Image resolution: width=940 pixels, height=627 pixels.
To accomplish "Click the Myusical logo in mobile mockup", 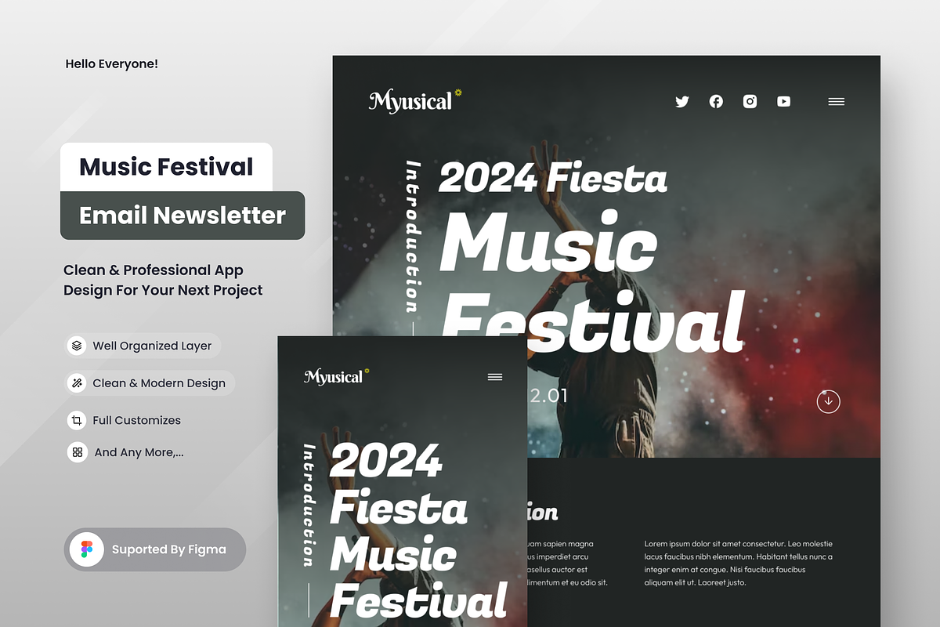I will 336,376.
